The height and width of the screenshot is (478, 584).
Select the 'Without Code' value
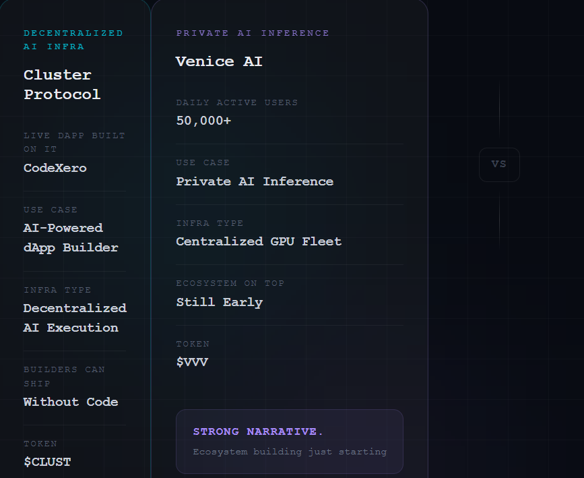71,402
